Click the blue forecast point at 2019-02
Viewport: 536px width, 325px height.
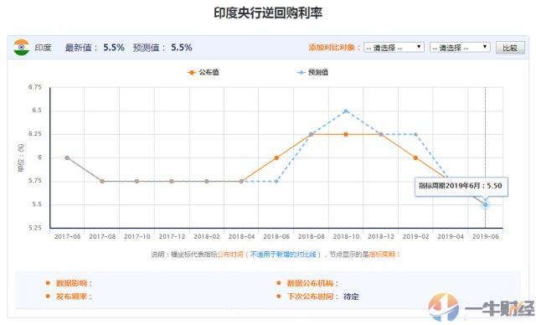[415, 134]
